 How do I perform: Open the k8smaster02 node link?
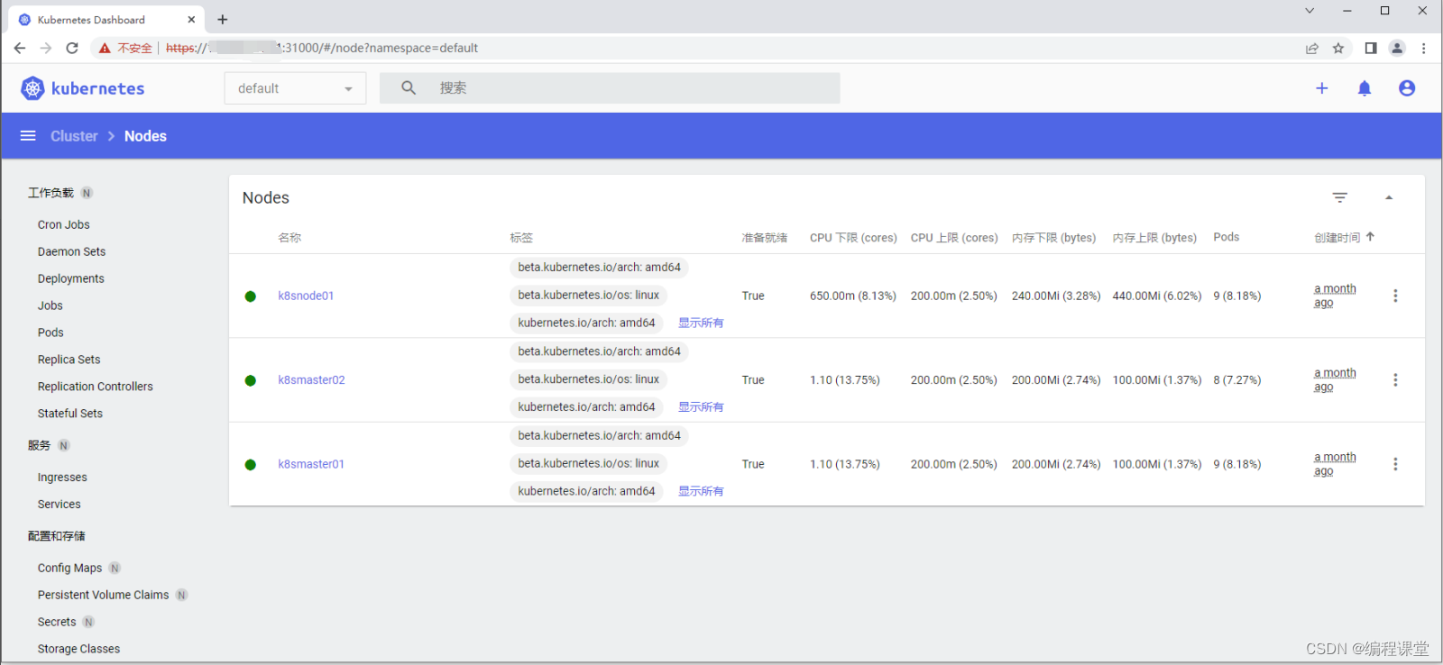(311, 380)
